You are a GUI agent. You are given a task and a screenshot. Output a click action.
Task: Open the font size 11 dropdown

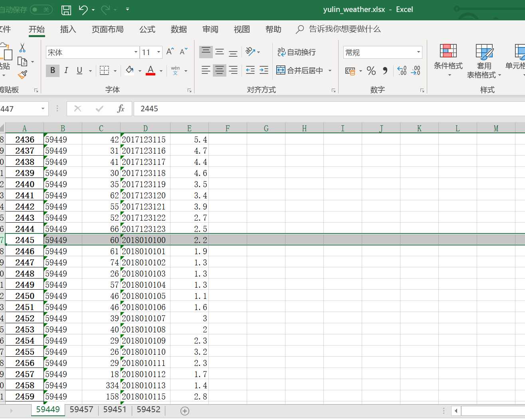(158, 52)
